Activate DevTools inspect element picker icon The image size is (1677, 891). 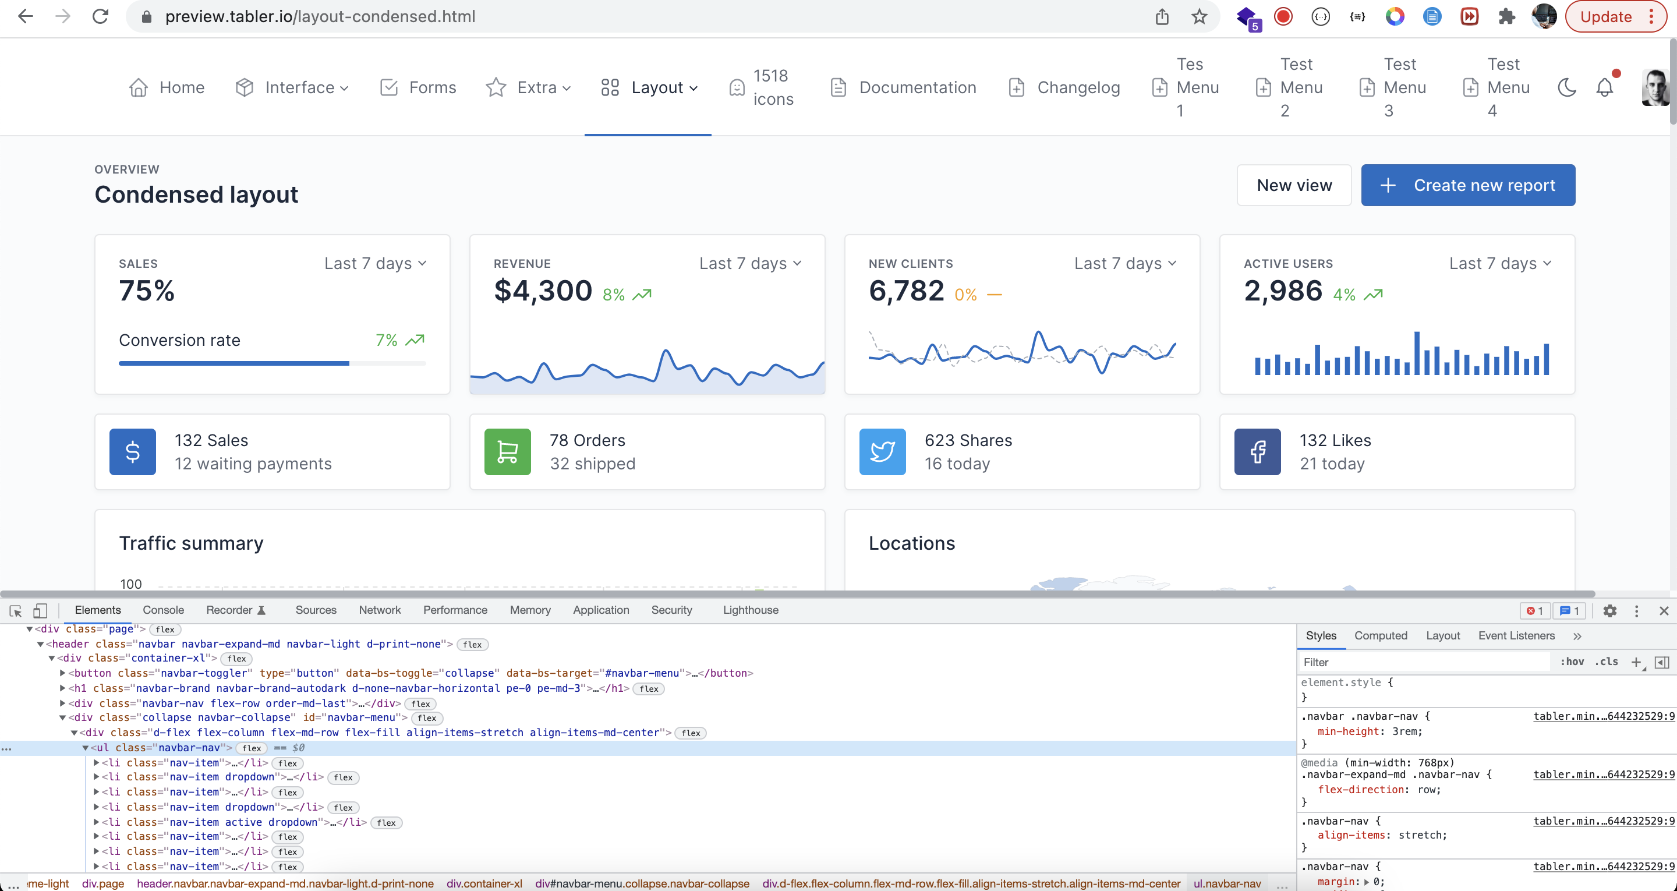pyautogui.click(x=16, y=610)
